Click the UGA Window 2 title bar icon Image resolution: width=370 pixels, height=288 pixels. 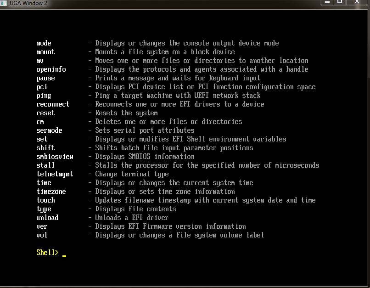4,3
